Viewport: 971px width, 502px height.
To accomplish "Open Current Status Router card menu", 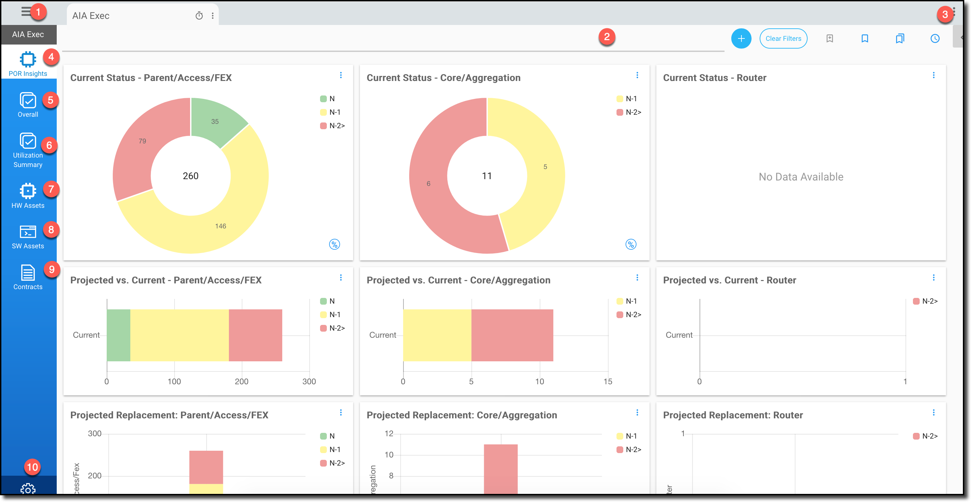I will 934,75.
